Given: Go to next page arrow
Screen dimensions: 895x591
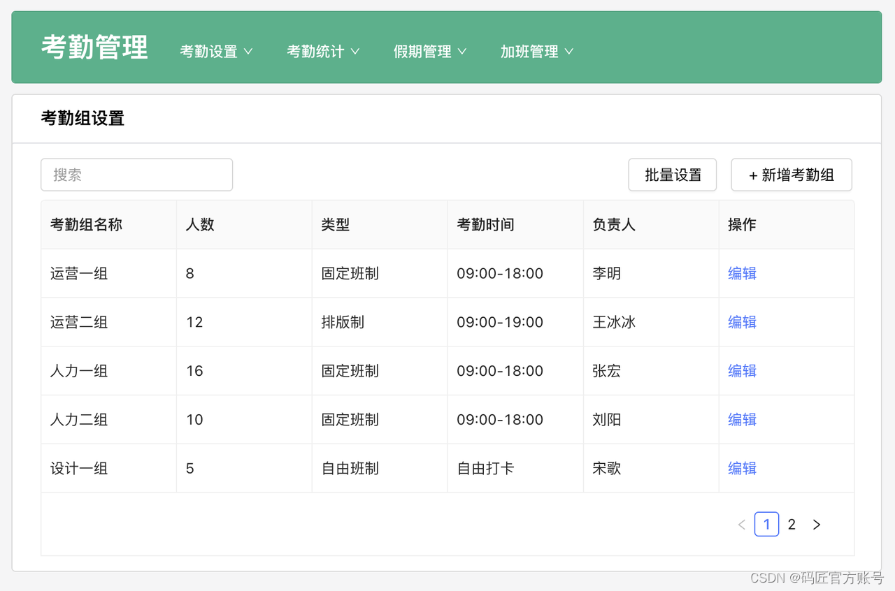Looking at the screenshot, I should (x=817, y=525).
